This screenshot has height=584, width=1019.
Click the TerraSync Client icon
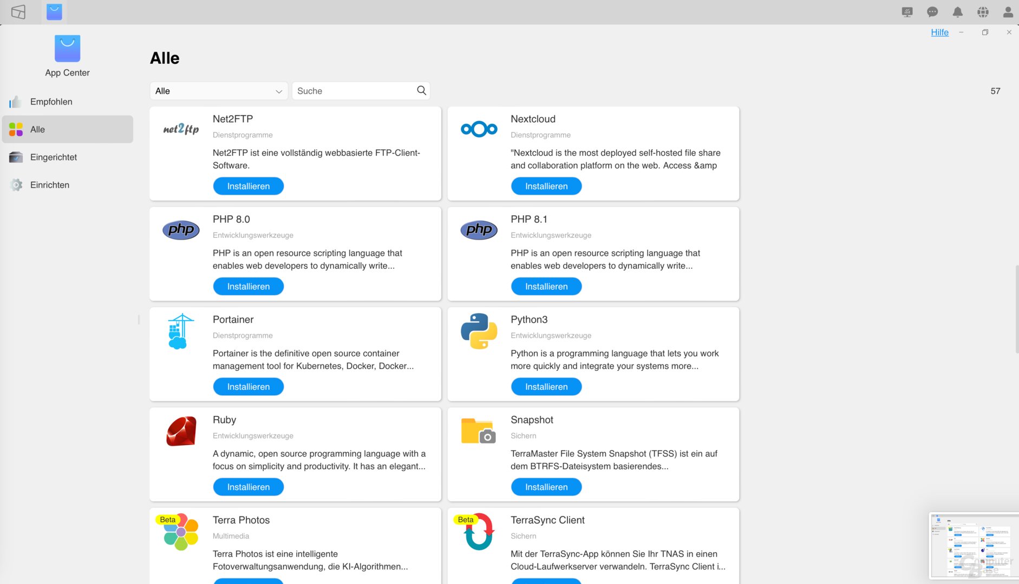pyautogui.click(x=479, y=532)
